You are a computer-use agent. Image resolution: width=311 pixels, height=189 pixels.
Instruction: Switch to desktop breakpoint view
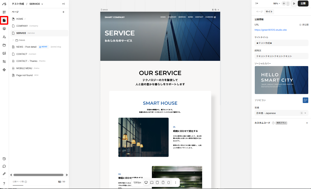coord(146,183)
